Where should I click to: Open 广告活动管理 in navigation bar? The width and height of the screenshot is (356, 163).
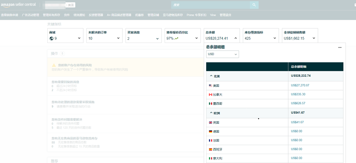point(31,15)
